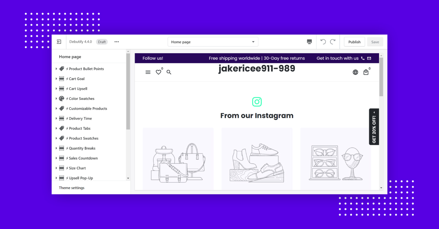Switch to desktop preview icon
The width and height of the screenshot is (439, 229).
coord(309,42)
